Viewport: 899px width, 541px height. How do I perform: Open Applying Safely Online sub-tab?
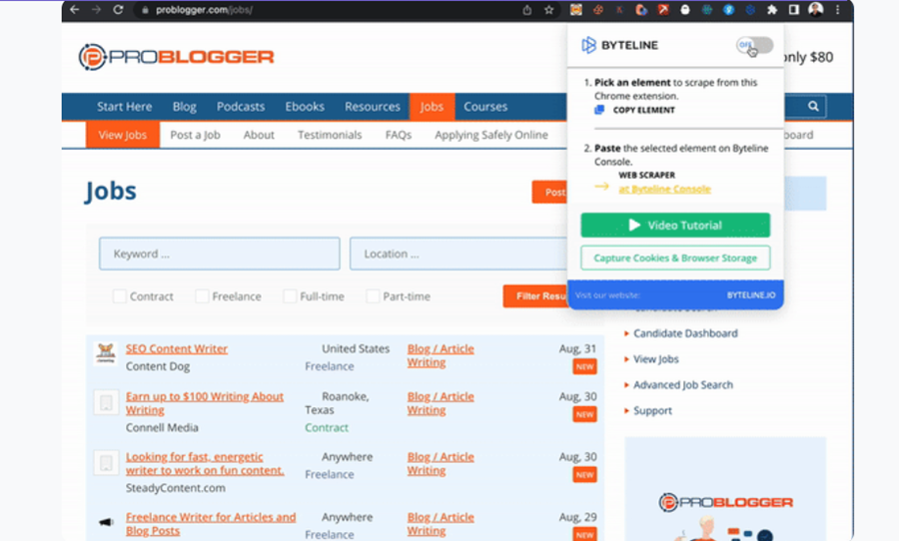491,136
